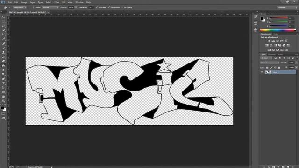Open the layer Kind filter dropdown
The height and width of the screenshot is (168, 299).
tap(266, 58)
